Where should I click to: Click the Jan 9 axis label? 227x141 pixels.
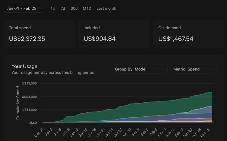66,132
